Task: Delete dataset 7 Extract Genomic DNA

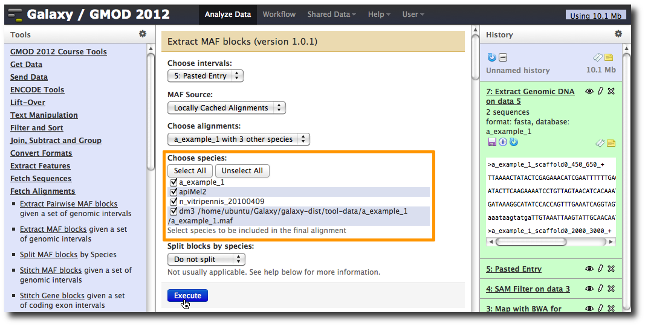Action: click(x=611, y=91)
